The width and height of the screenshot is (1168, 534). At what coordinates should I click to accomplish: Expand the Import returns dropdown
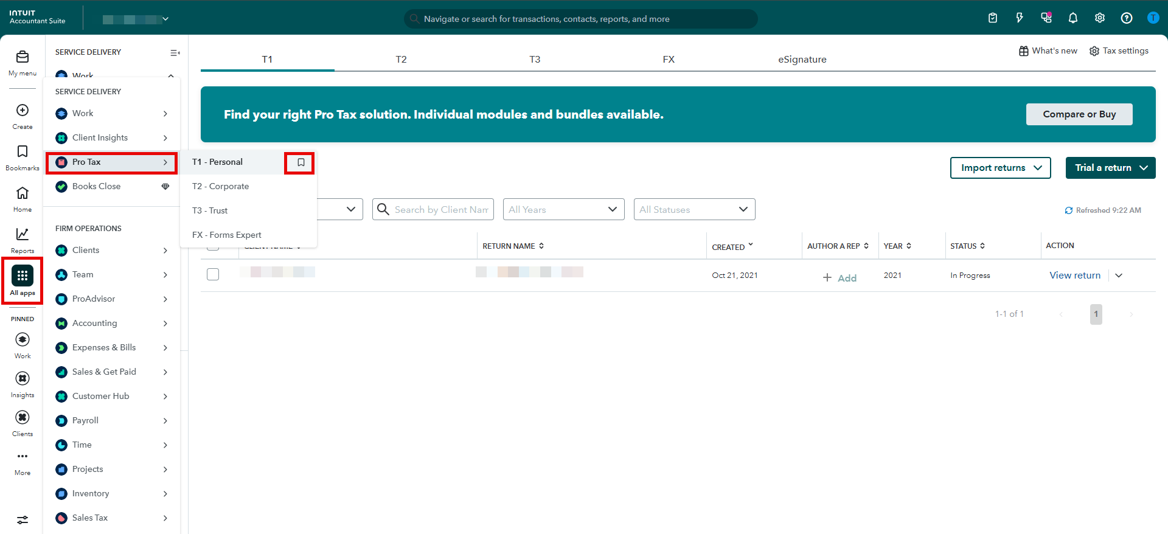(x=1000, y=168)
